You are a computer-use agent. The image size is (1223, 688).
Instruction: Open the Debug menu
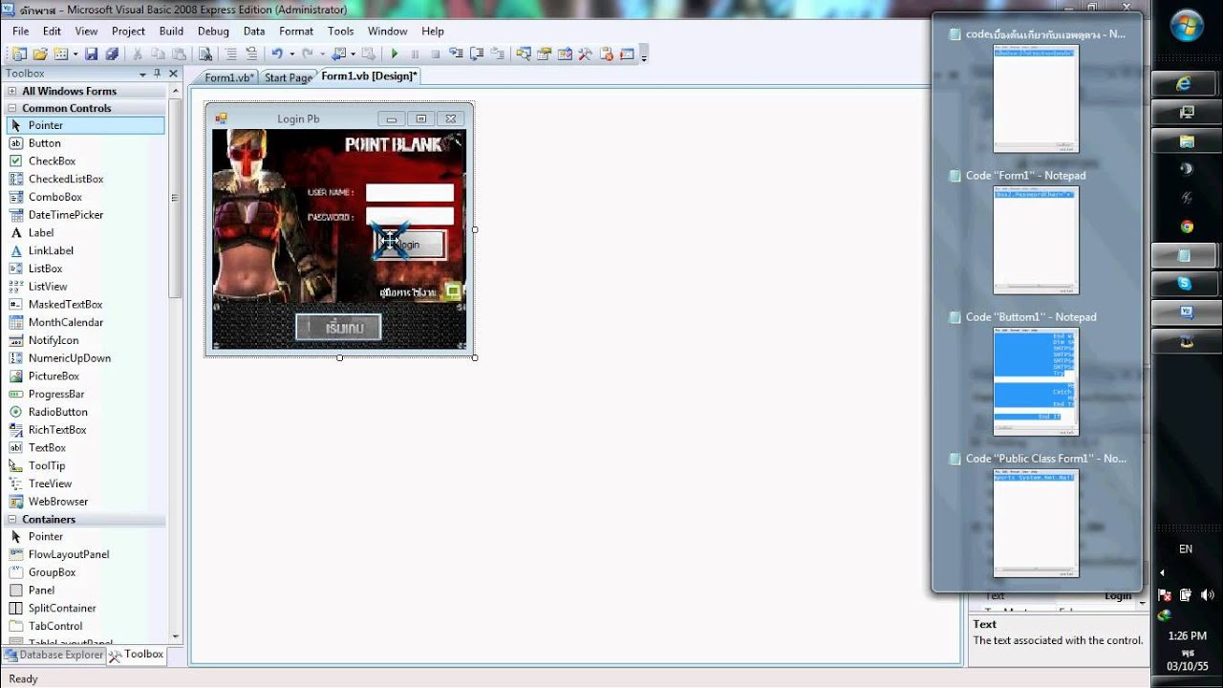pyautogui.click(x=214, y=32)
